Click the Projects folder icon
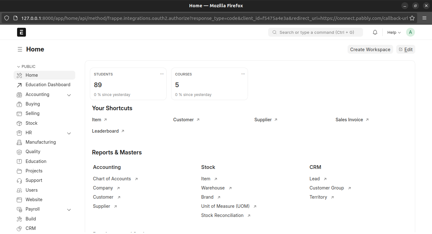The image size is (432, 234). (19, 171)
